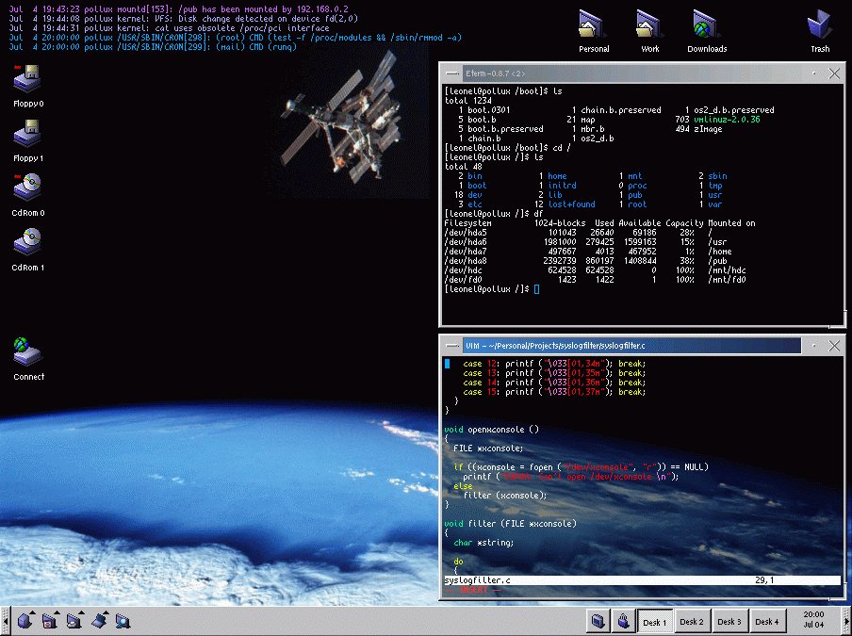Click the monitor with magnifier panel icon
852x636 pixels.
tap(123, 620)
